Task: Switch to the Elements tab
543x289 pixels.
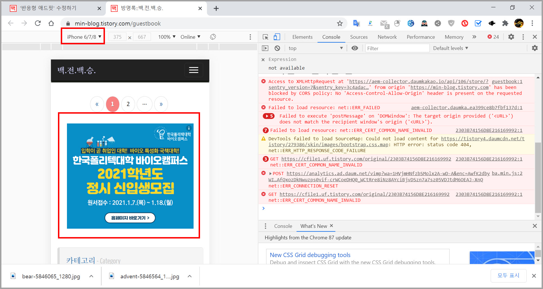Action: point(302,37)
